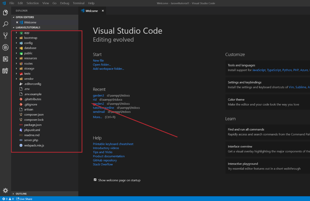310x201 pixels.
Task: Collapse the LARAVELTUTORIAL1 project section
Action: (x=14, y=27)
